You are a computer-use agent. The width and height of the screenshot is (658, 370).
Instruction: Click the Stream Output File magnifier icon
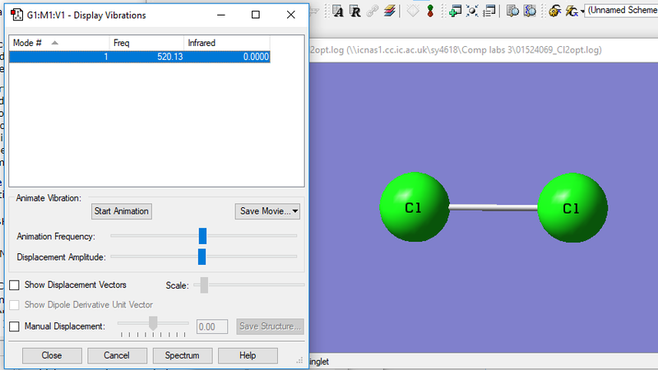coord(530,11)
